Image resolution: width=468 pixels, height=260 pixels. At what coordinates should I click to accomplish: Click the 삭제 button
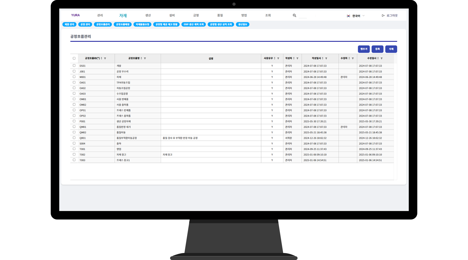pyautogui.click(x=391, y=49)
